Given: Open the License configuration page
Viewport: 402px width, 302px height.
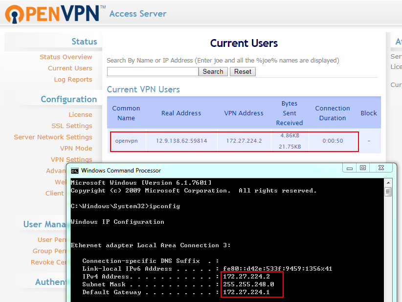Looking at the screenshot, I should click(80, 114).
